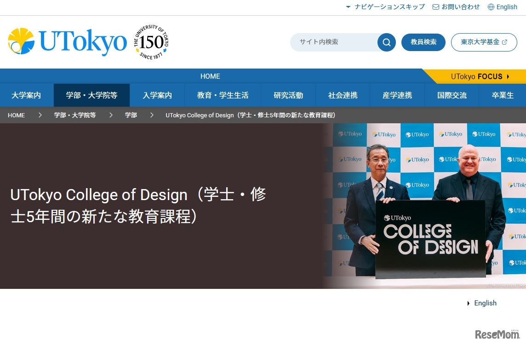Viewport: 526px width, 345px height.
Task: Click arrow on the UTokyo FOCUS banner
Action: click(x=508, y=76)
